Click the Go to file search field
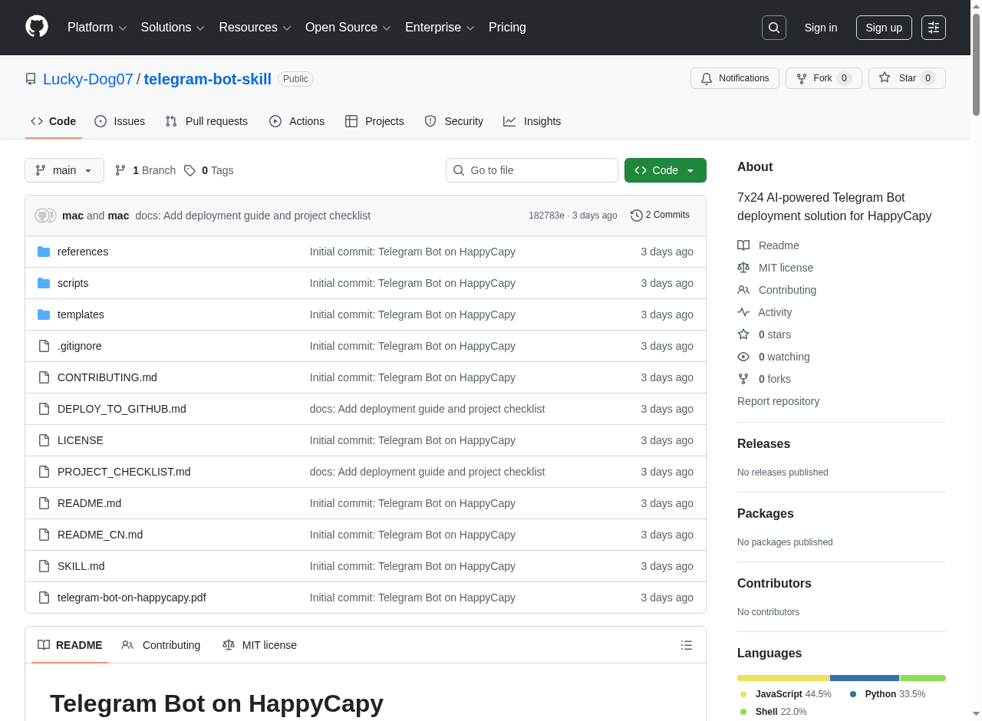 click(x=532, y=170)
